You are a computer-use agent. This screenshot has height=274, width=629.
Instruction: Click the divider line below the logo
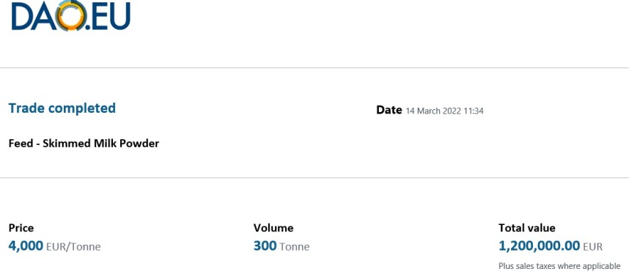click(314, 68)
